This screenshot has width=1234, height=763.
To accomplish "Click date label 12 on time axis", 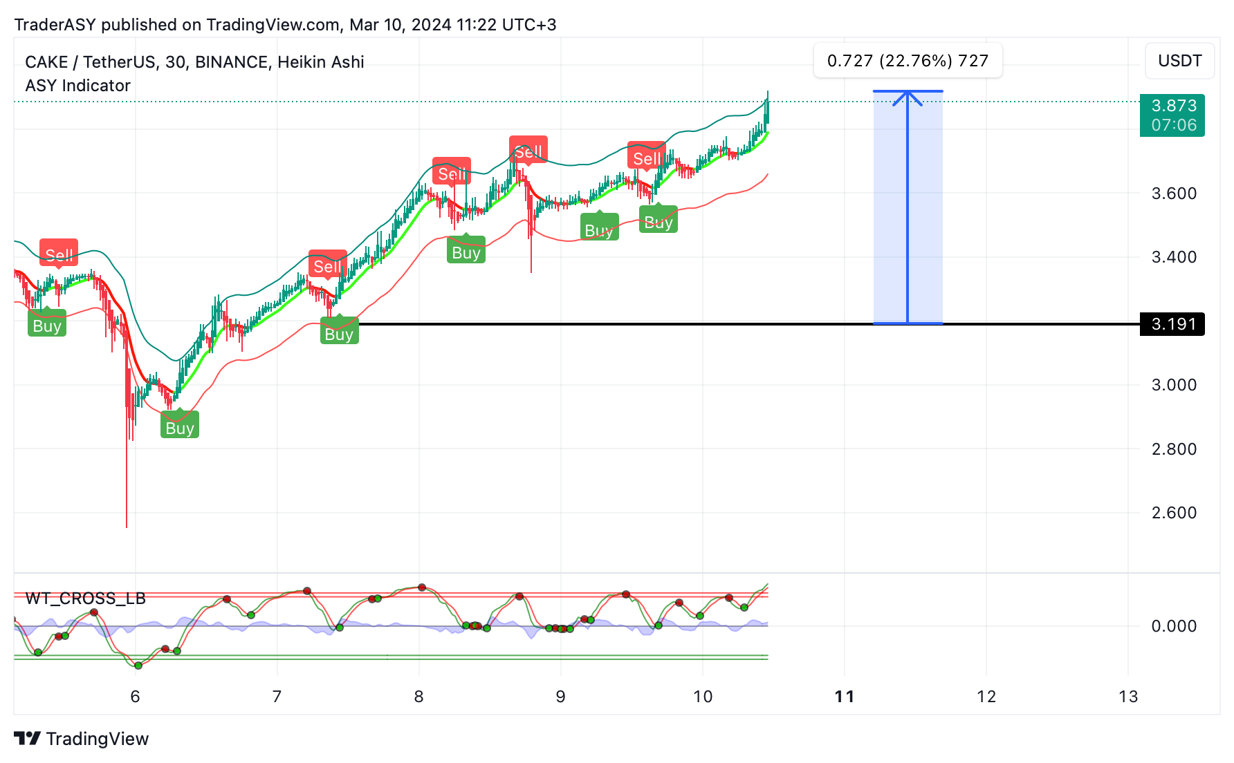I will pyautogui.click(x=986, y=697).
